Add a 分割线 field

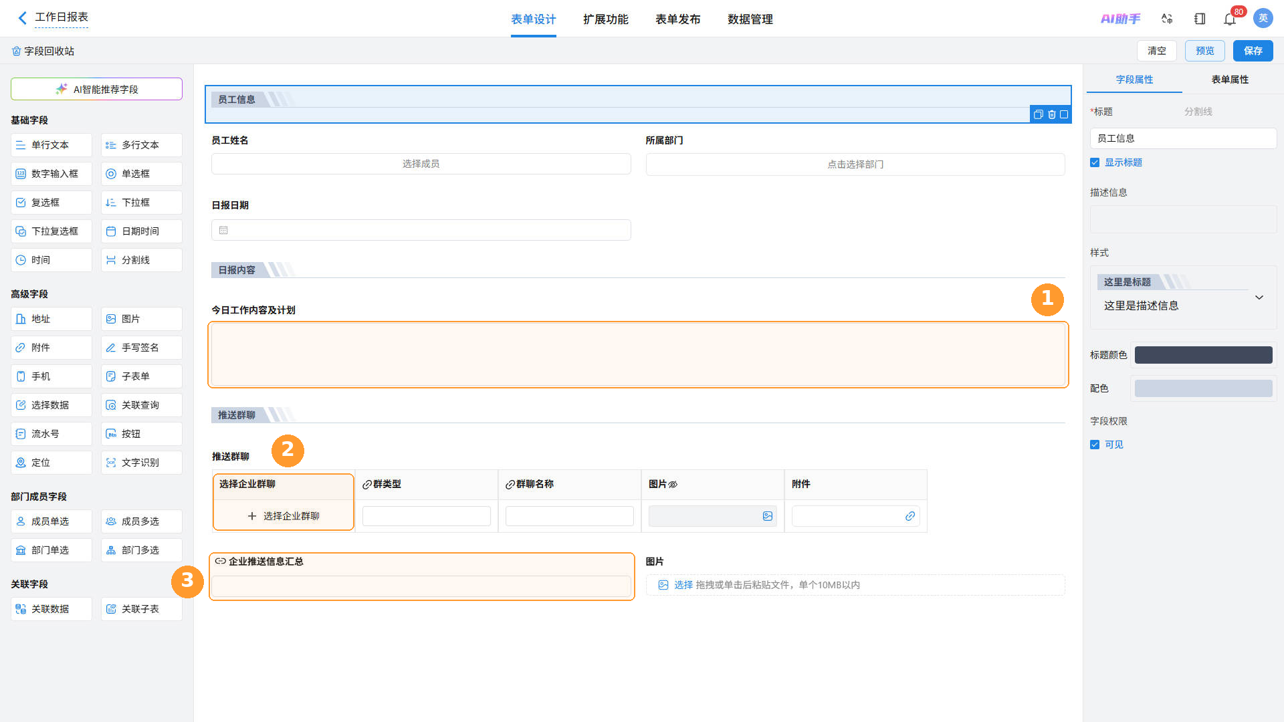pos(142,260)
